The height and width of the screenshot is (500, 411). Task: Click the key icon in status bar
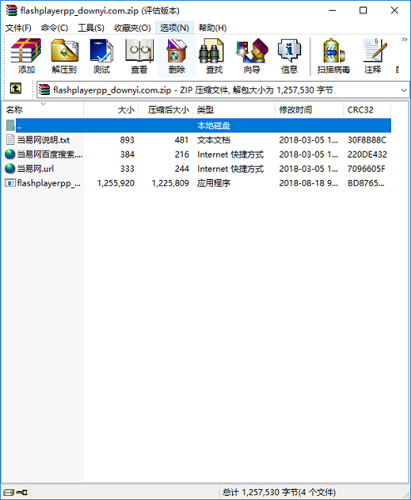coord(22,492)
